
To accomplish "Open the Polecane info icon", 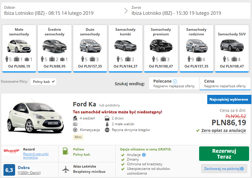I will (175, 81).
